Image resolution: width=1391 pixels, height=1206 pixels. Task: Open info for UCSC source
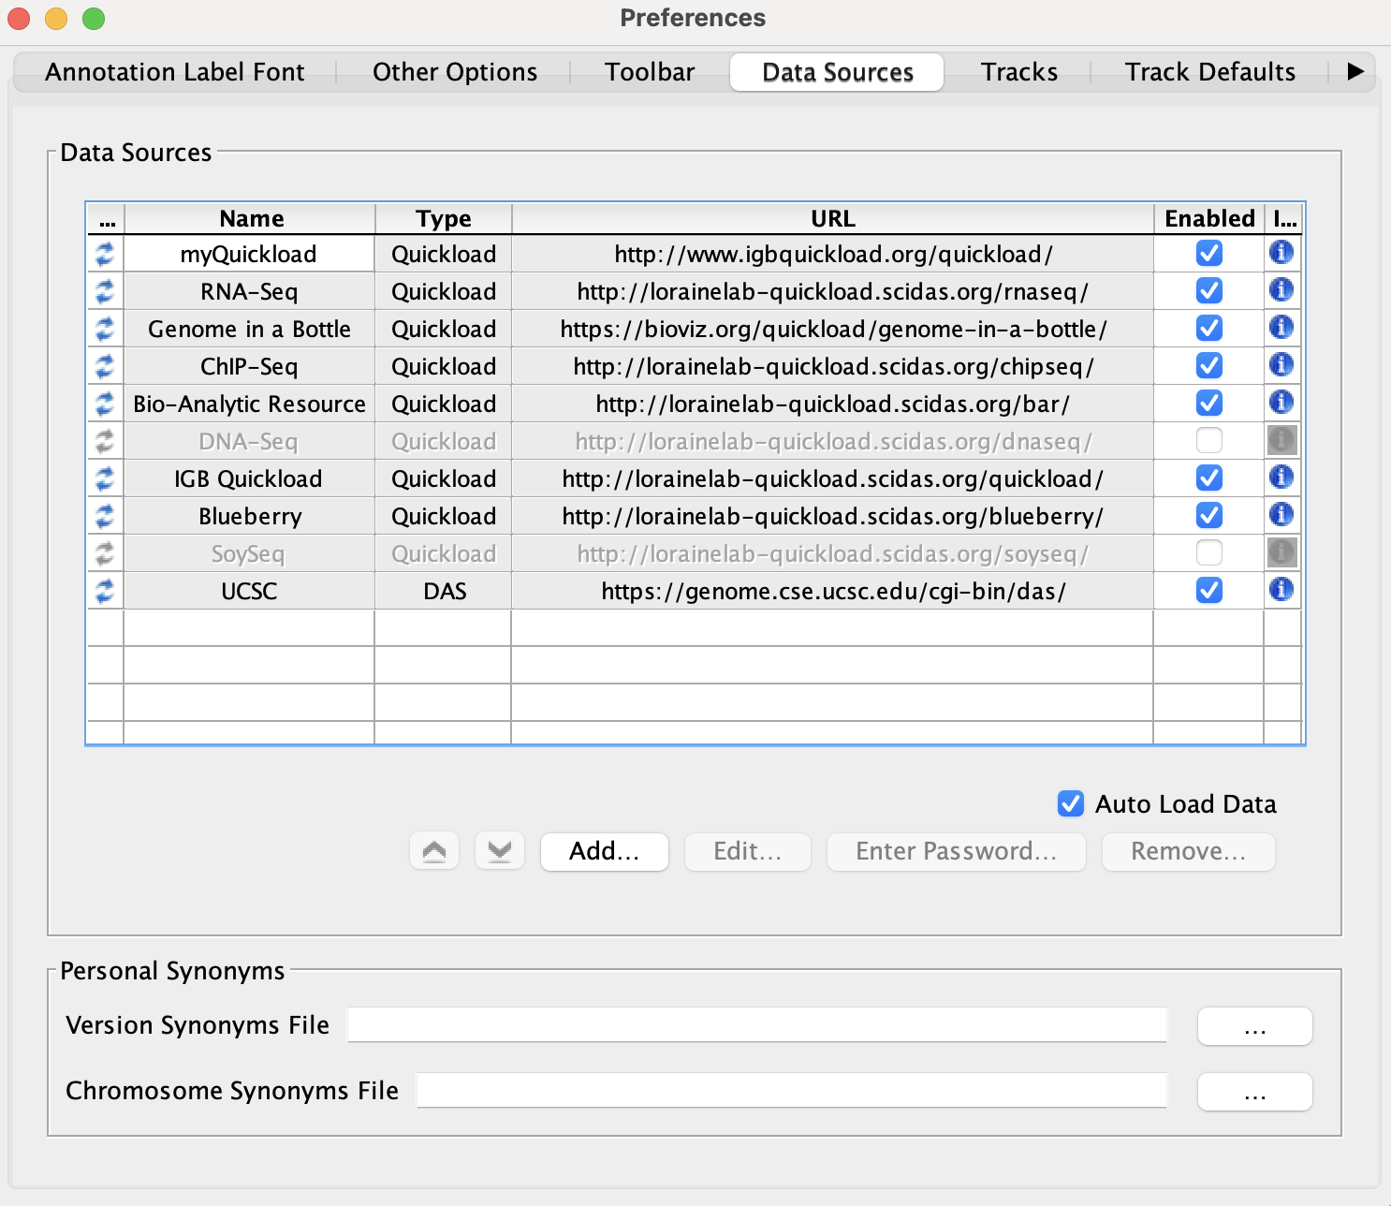1281,590
